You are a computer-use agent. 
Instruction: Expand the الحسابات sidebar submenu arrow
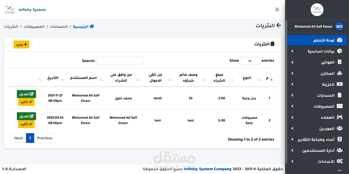pos(292,95)
